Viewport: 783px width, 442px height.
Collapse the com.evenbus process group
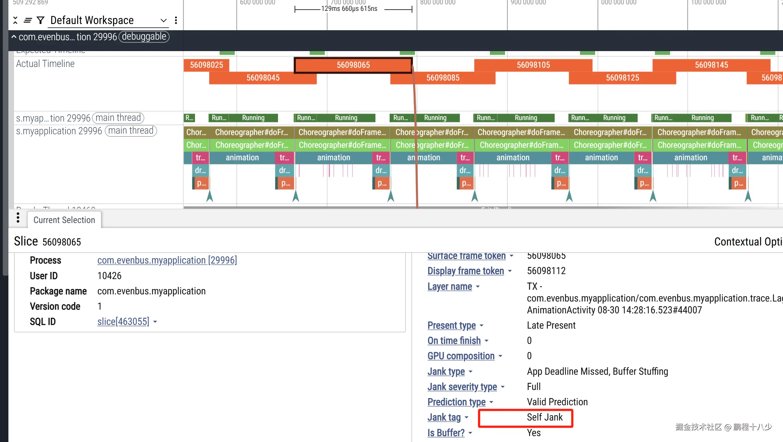coord(14,37)
